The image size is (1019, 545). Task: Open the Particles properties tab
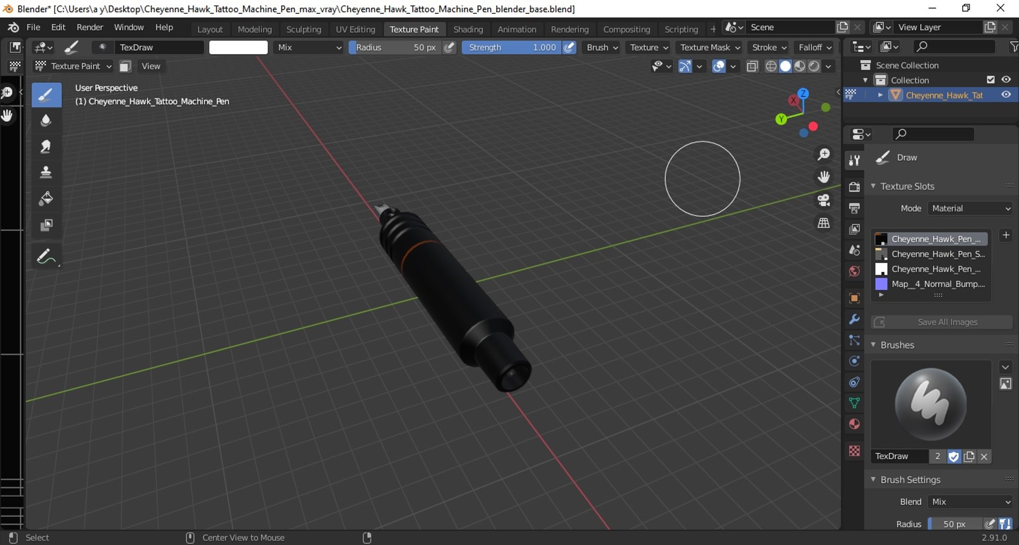point(854,340)
